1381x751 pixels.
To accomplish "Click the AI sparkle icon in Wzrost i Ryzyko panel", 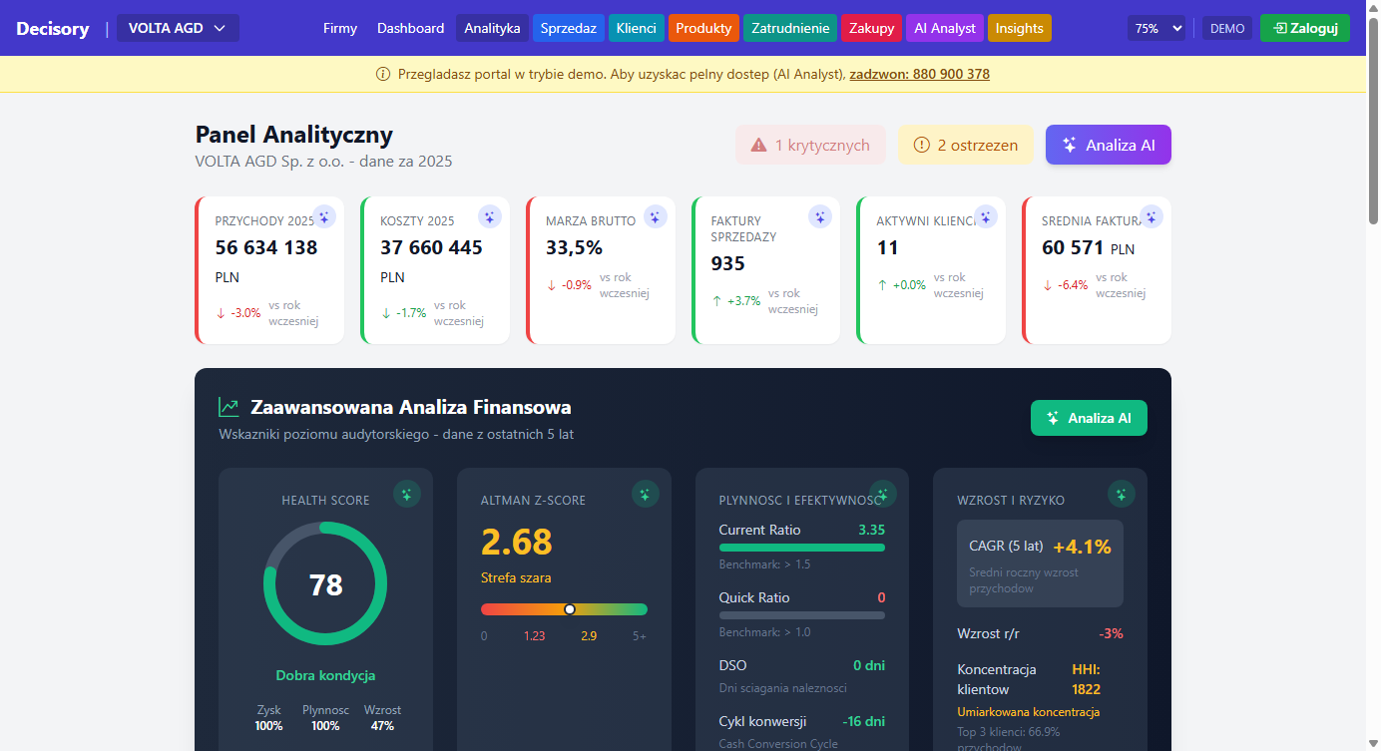I will [1122, 494].
